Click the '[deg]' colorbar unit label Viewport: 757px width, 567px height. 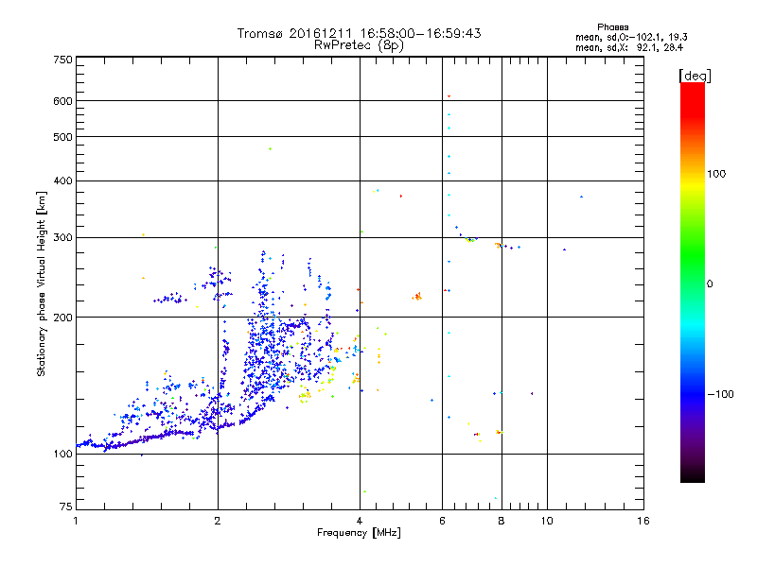click(x=695, y=76)
